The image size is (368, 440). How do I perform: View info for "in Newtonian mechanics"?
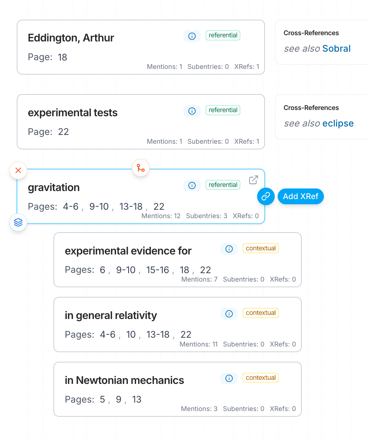[x=229, y=378]
